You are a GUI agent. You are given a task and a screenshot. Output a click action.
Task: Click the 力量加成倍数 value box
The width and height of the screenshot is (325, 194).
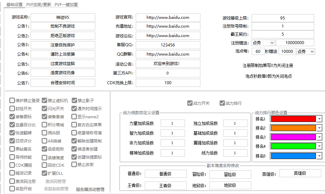pos(172,124)
